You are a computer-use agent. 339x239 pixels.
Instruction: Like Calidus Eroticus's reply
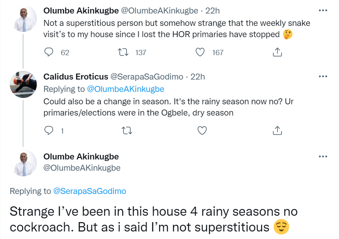pos(202,130)
